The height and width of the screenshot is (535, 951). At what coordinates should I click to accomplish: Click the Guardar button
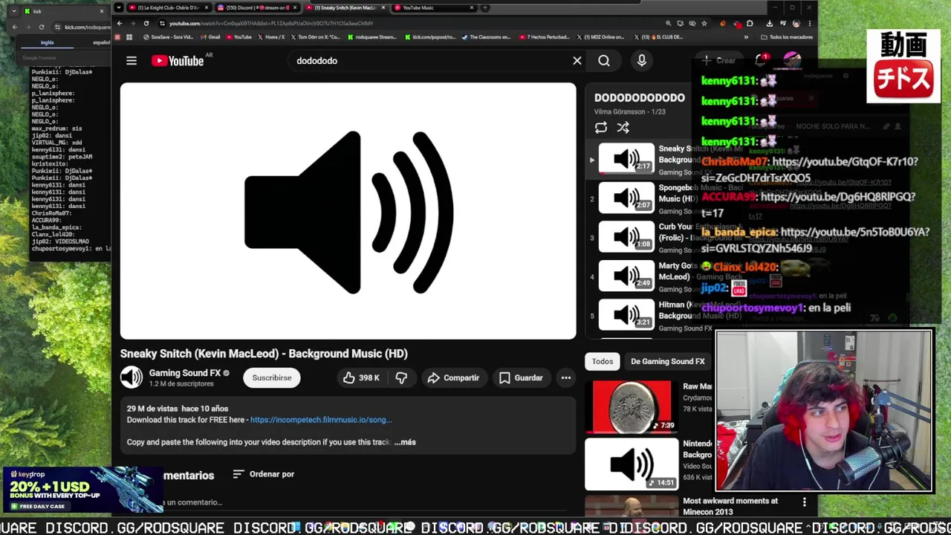coord(521,377)
